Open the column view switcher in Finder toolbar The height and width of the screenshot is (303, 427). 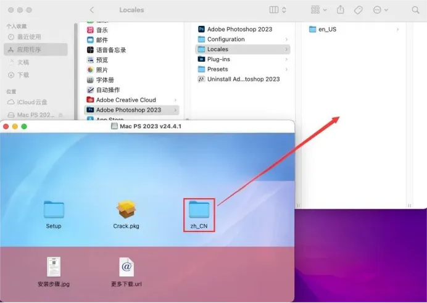click(x=278, y=10)
